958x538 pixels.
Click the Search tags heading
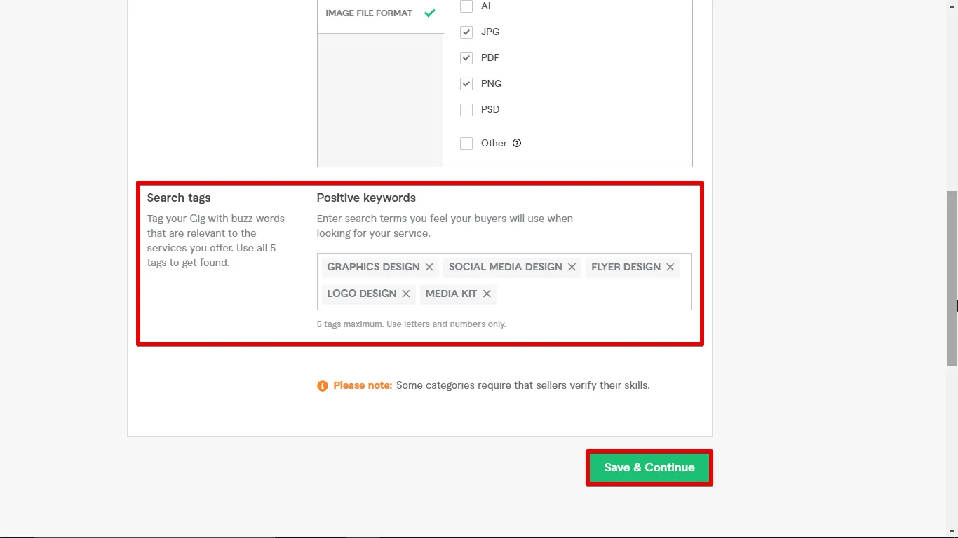pos(179,198)
